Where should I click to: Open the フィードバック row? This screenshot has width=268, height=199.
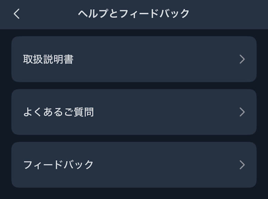[x=134, y=165]
